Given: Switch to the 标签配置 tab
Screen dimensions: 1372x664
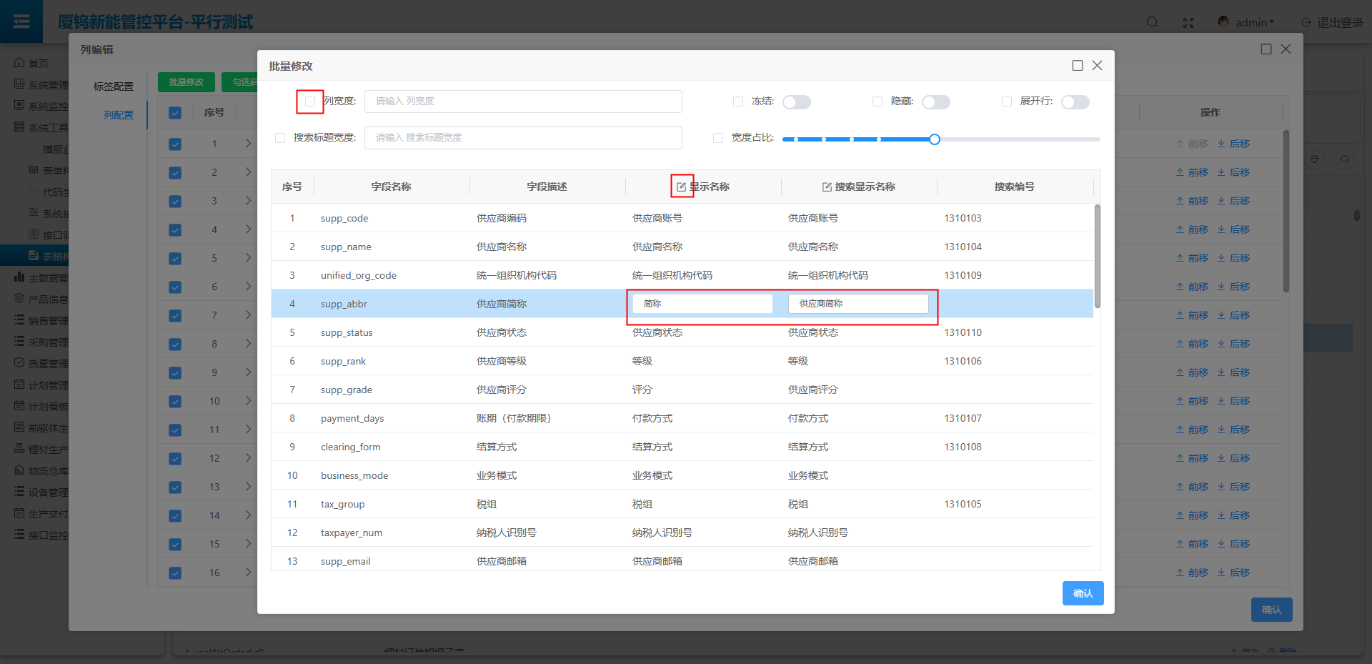Looking at the screenshot, I should [x=113, y=86].
